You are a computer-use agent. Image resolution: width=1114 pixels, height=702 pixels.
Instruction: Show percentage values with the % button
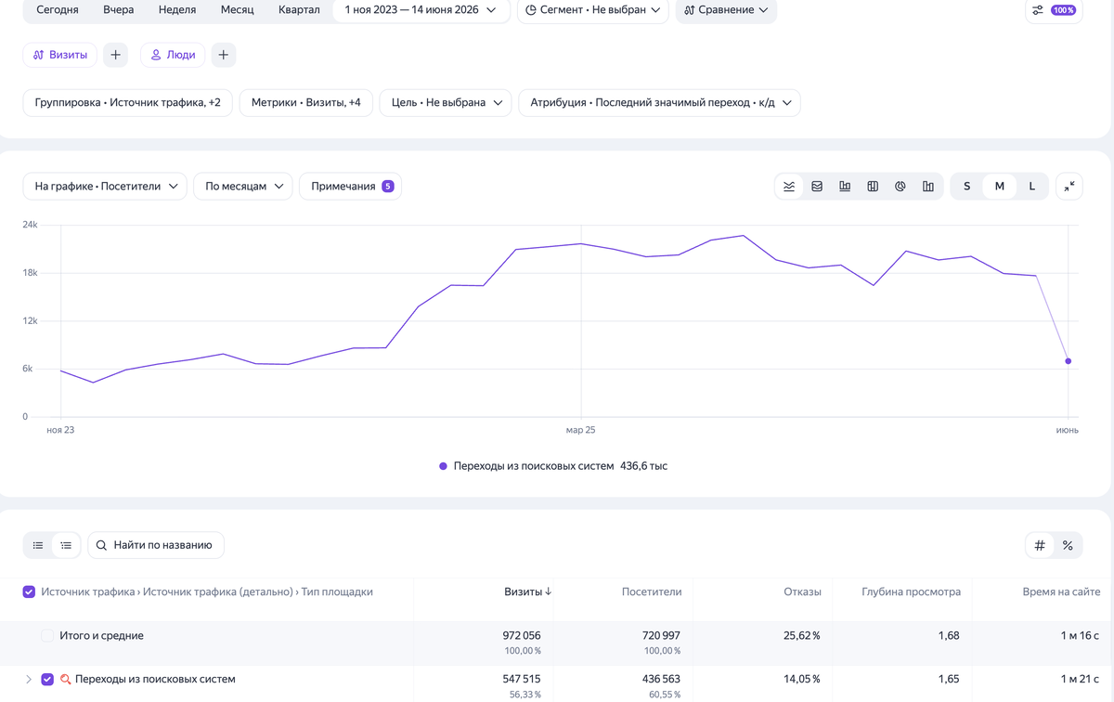click(x=1068, y=545)
